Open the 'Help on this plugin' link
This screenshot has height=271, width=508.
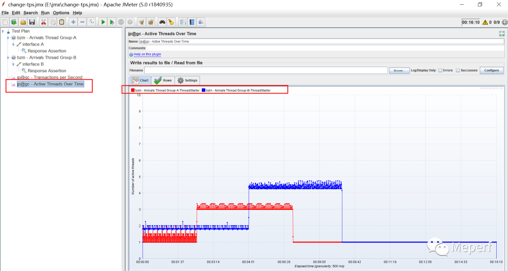pos(147,54)
